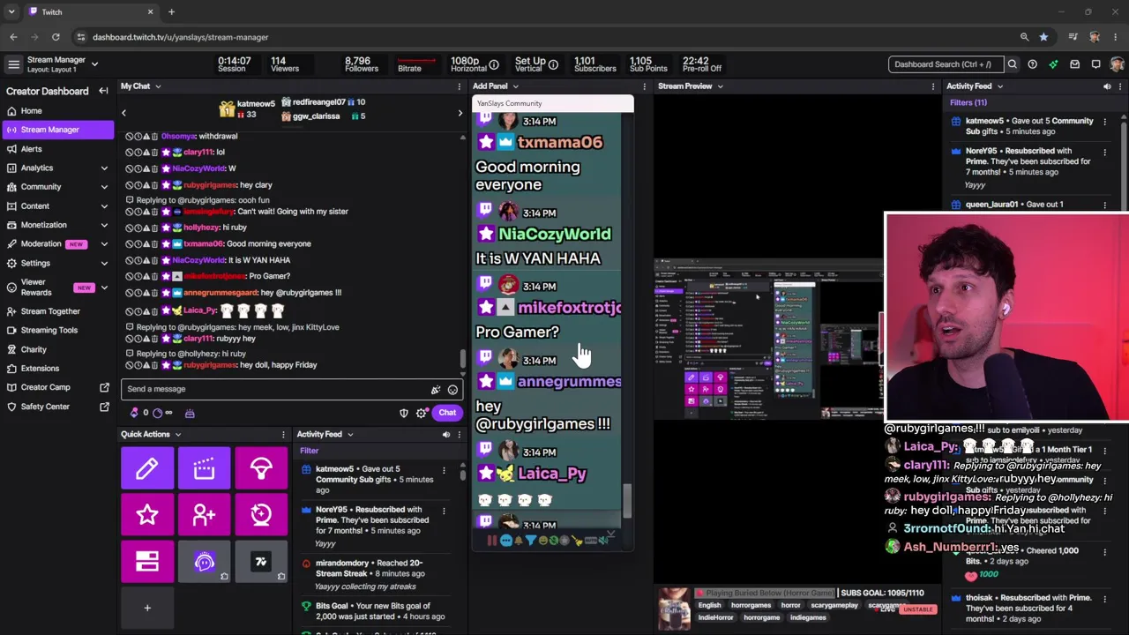The image size is (1129, 635).
Task: Open My Chat panel three-dot options
Action: [x=459, y=86]
